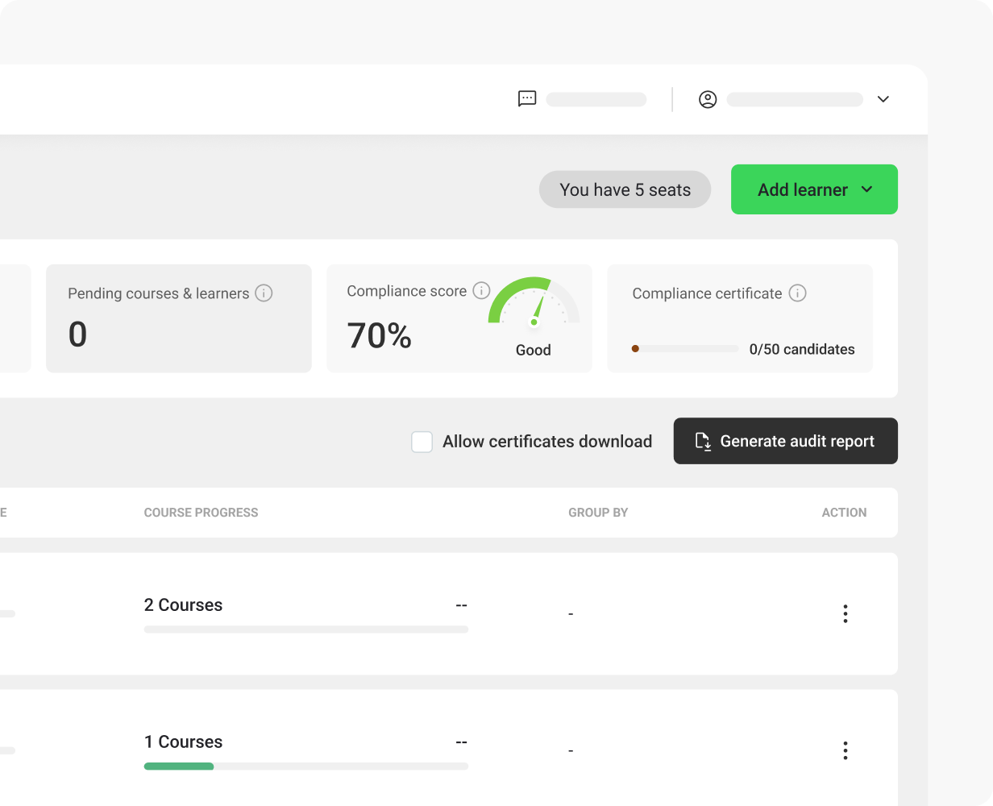Click the 0/50 candidates progress bar

(684, 349)
